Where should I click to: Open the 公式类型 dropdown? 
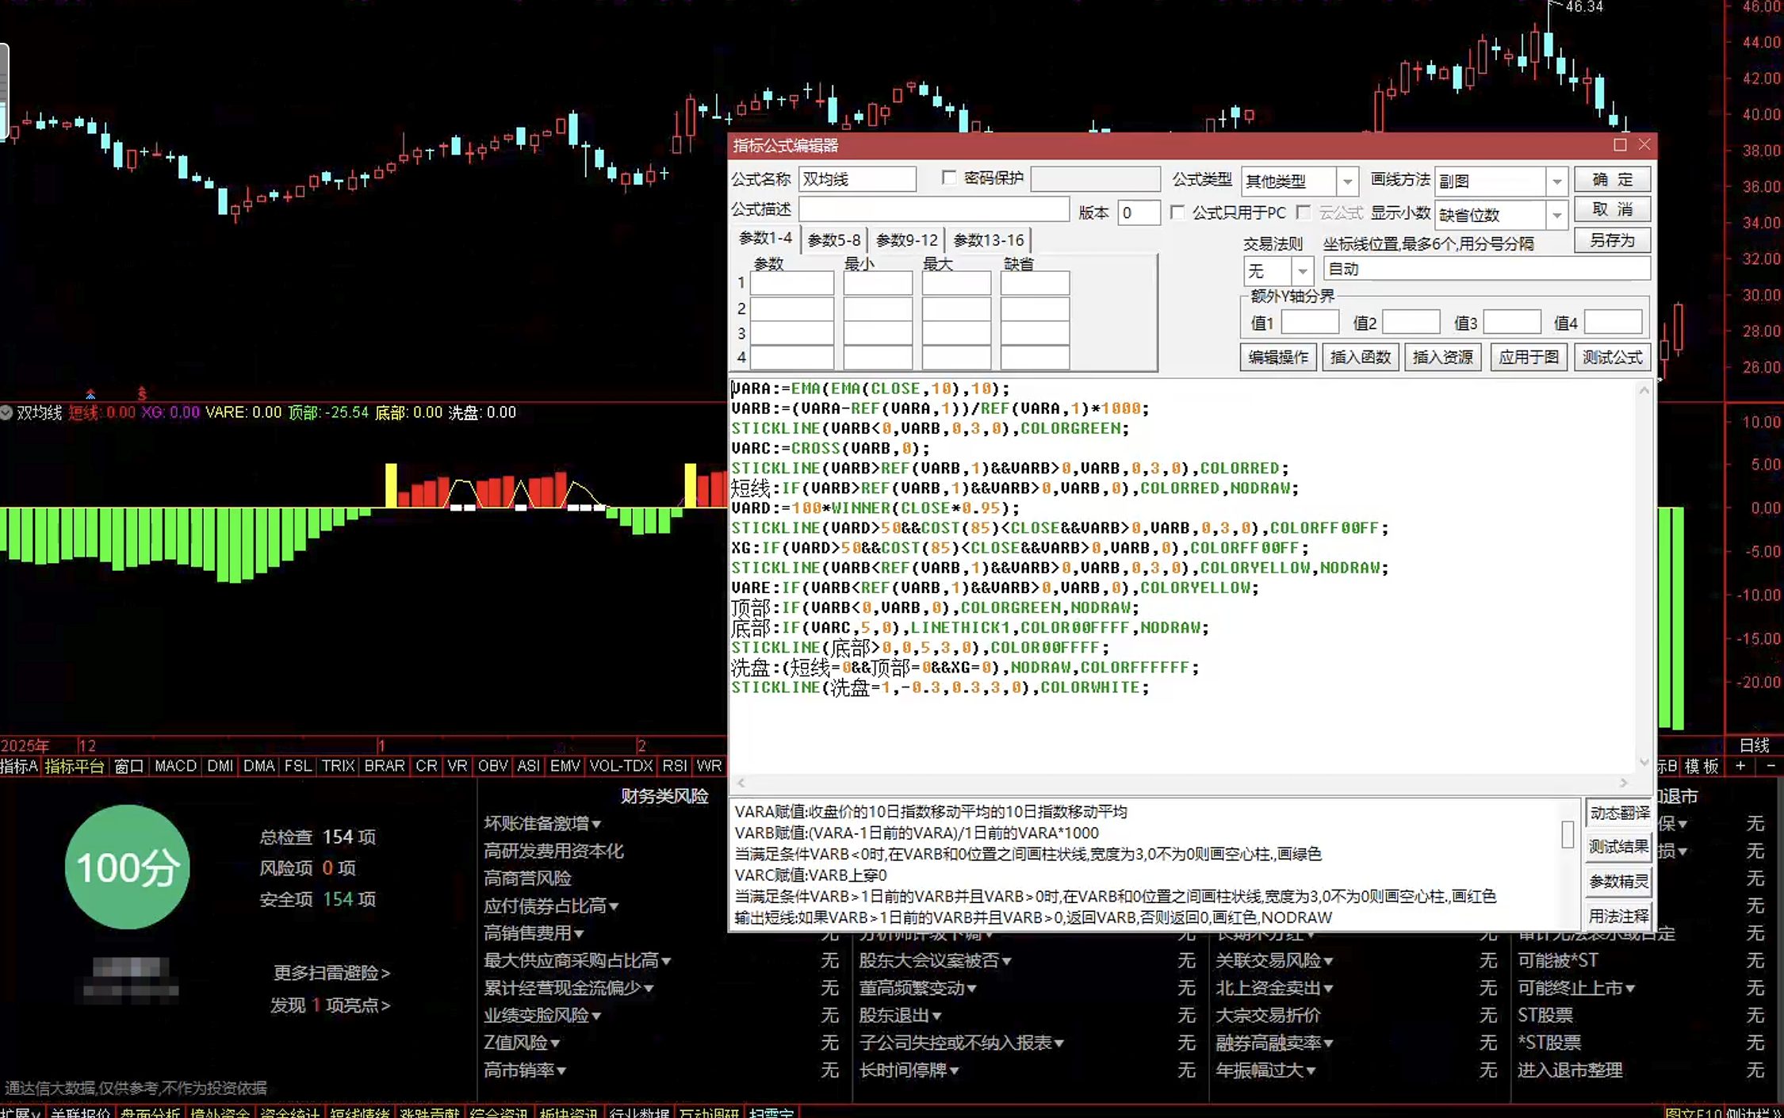(1347, 182)
